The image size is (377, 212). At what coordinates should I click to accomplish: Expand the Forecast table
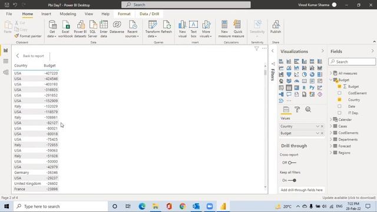tap(331, 146)
